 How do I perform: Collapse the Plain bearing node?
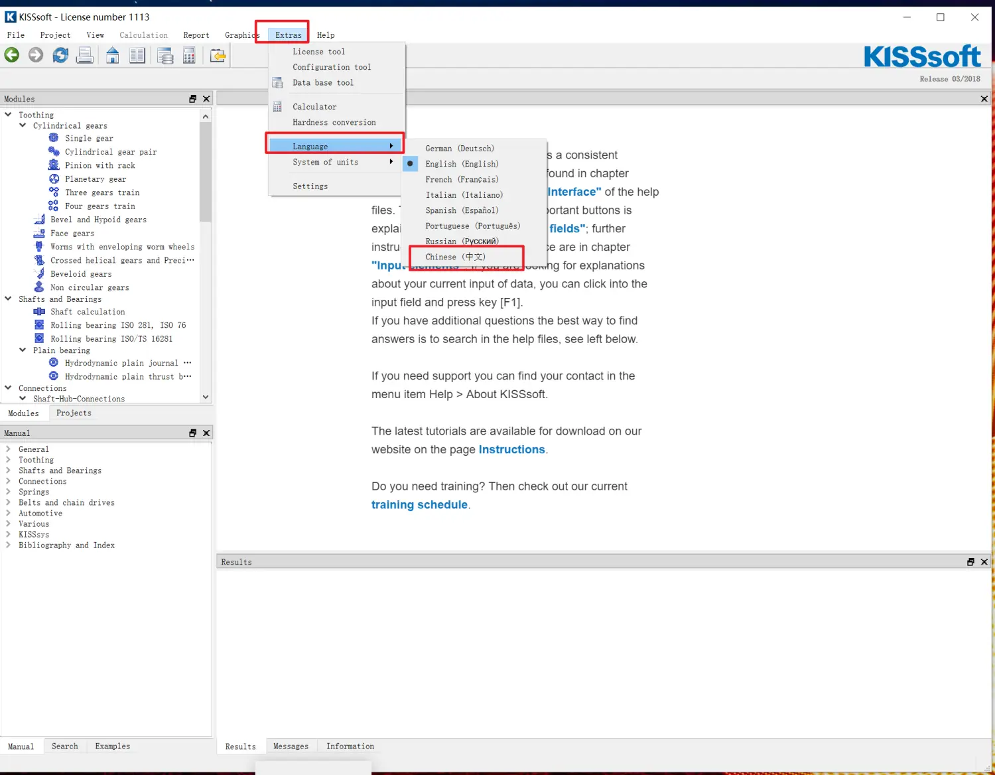tap(23, 350)
